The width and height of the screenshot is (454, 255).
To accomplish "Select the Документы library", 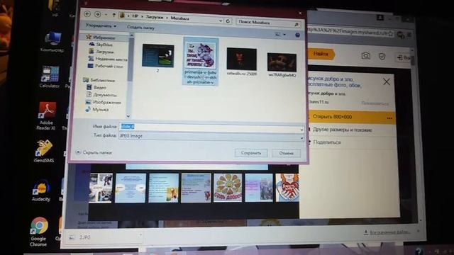I will coord(101,95).
